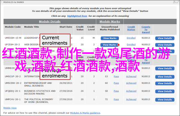This screenshot has height=116, width=180.
Task: Collapse the Modules & Marks panel arrow
Action: tap(1, 2)
